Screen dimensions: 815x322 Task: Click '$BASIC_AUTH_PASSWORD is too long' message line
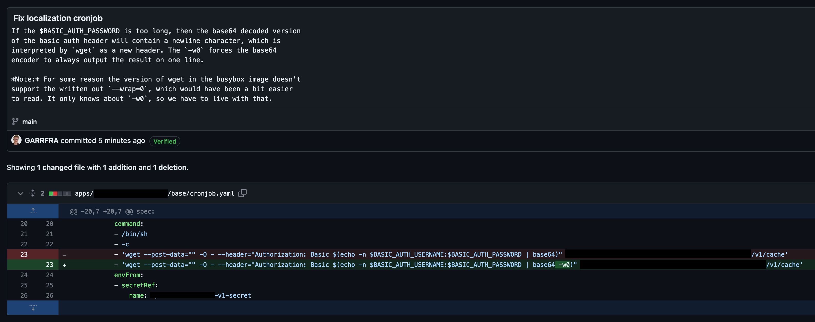point(156,31)
